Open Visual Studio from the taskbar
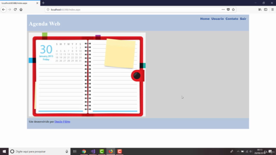Image resolution: width=276 pixels, height=155 pixels. [x=93, y=151]
